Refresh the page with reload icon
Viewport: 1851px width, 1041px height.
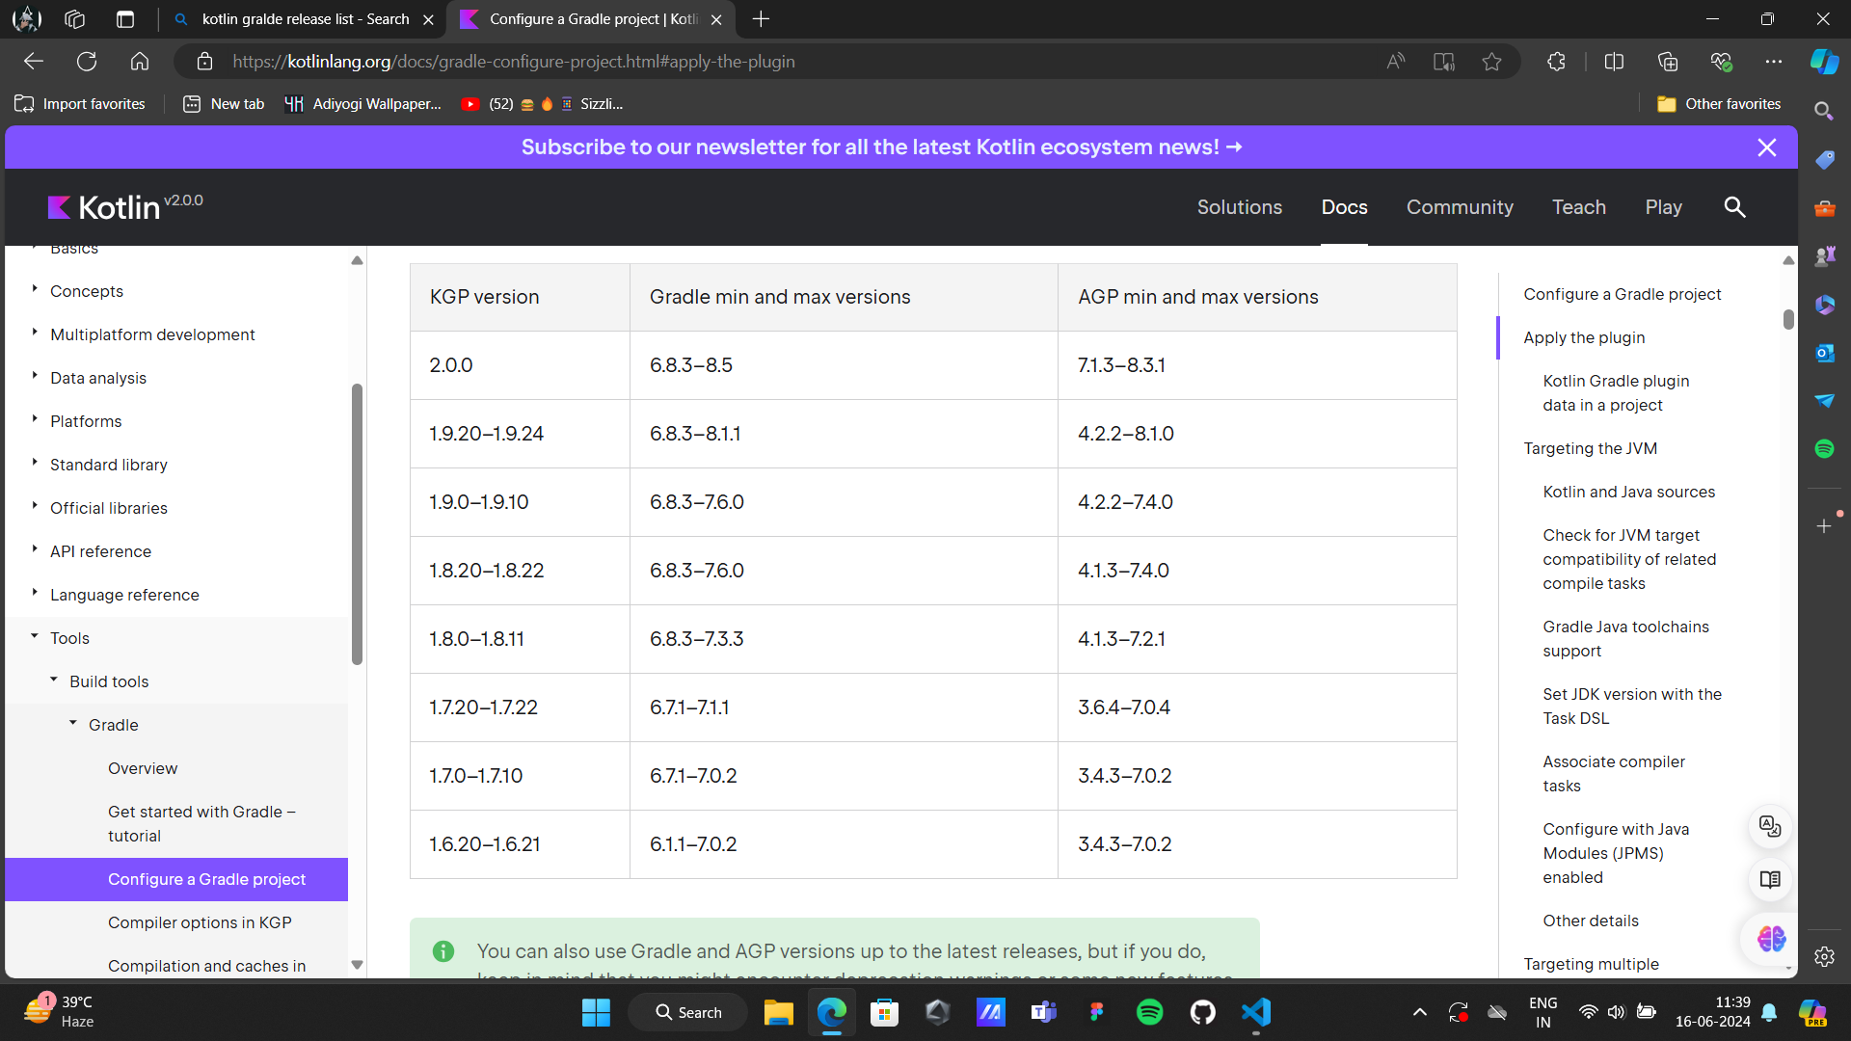click(x=87, y=62)
